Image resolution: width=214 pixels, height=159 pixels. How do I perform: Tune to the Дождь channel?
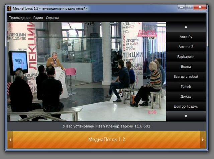point(186,97)
